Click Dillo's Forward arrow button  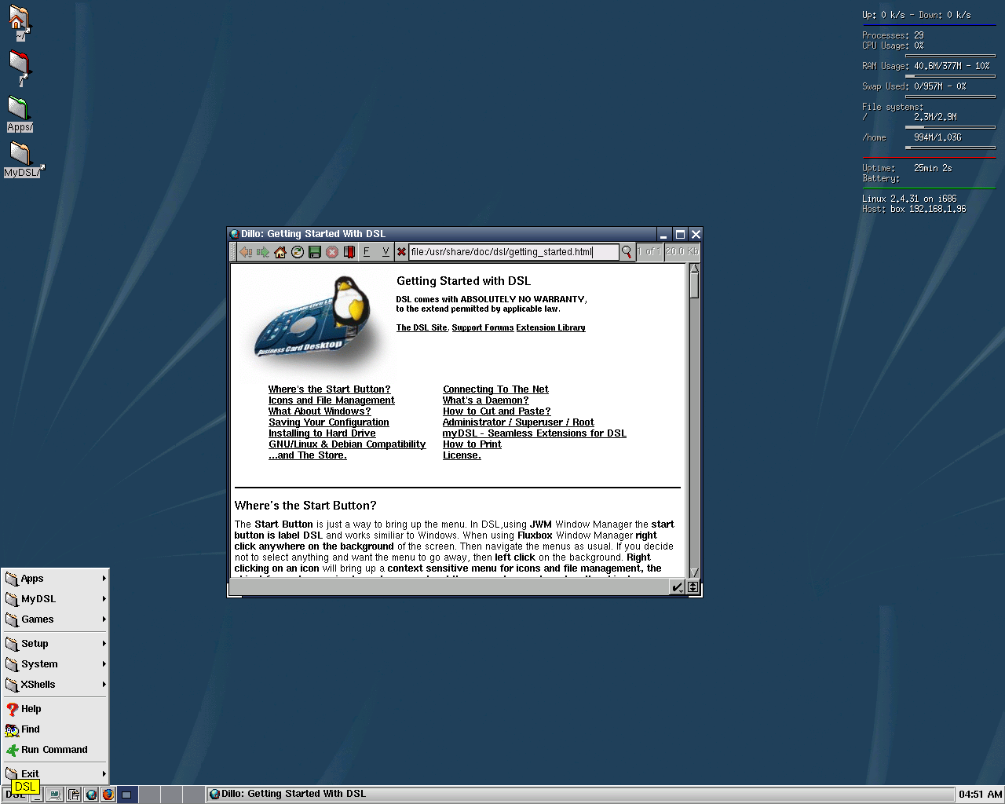pos(263,252)
